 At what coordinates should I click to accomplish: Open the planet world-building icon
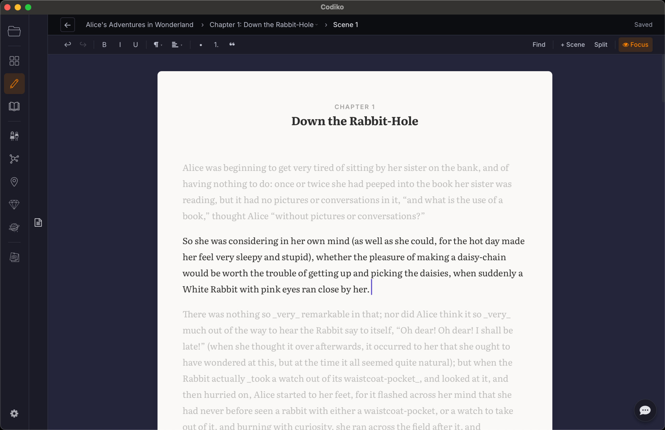point(14,227)
